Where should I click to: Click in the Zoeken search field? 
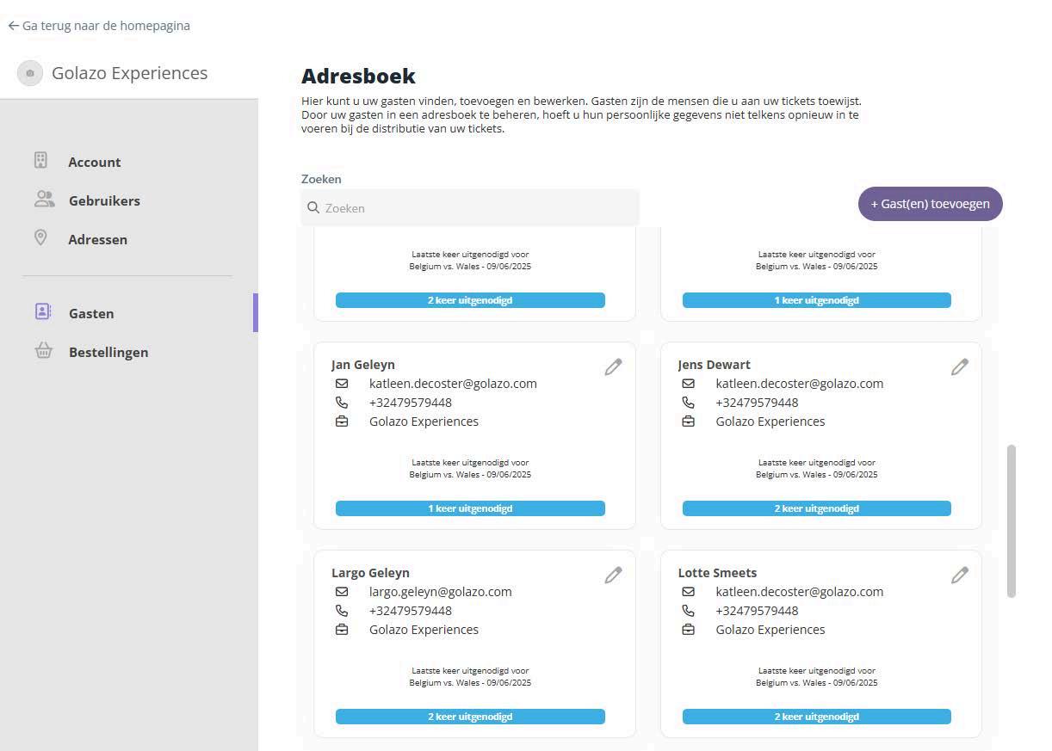[x=473, y=208]
